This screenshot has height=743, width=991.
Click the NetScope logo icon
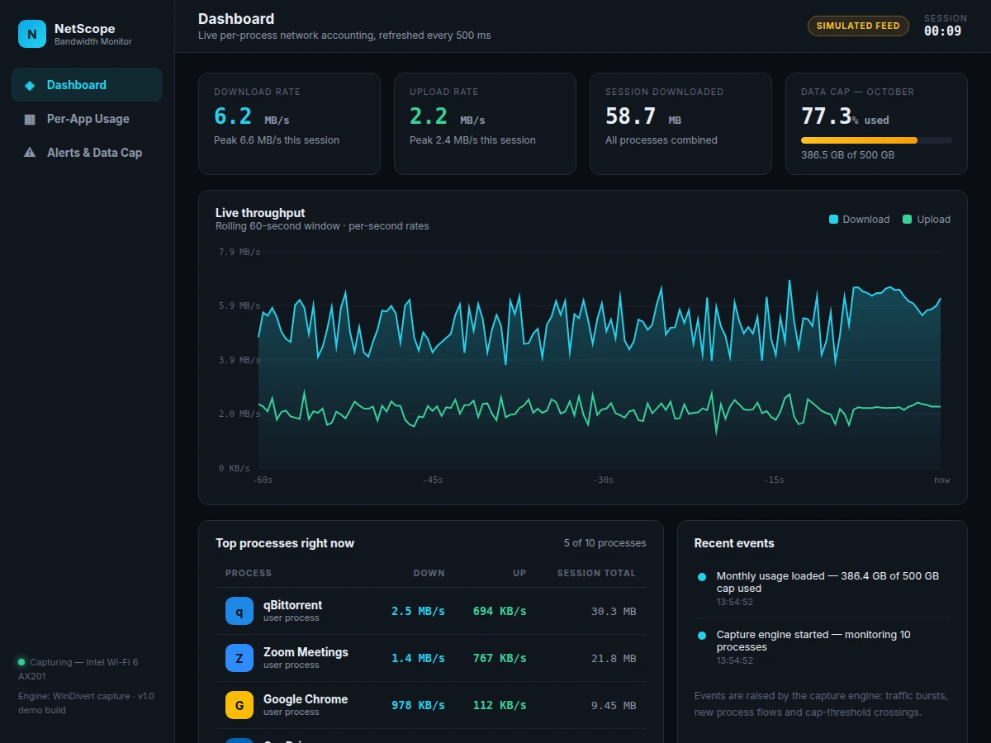(x=32, y=34)
